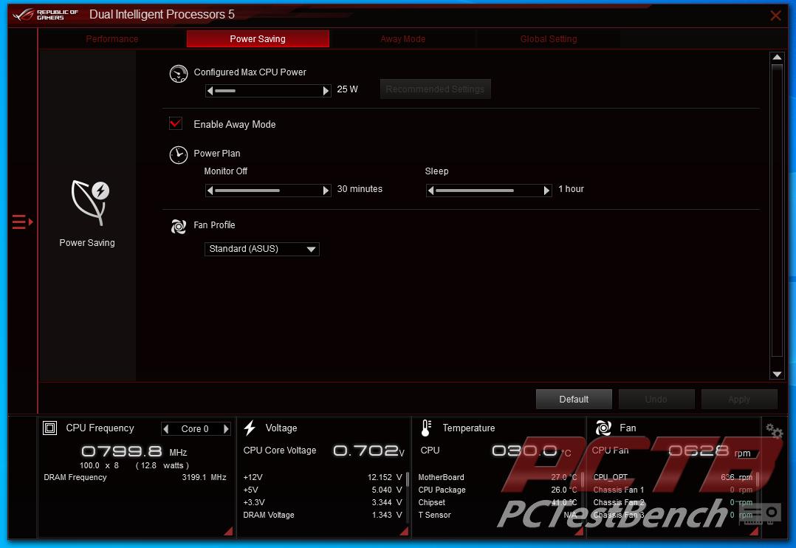Decrease Monitor Off time with left arrow
This screenshot has height=548, width=796.
tap(210, 191)
